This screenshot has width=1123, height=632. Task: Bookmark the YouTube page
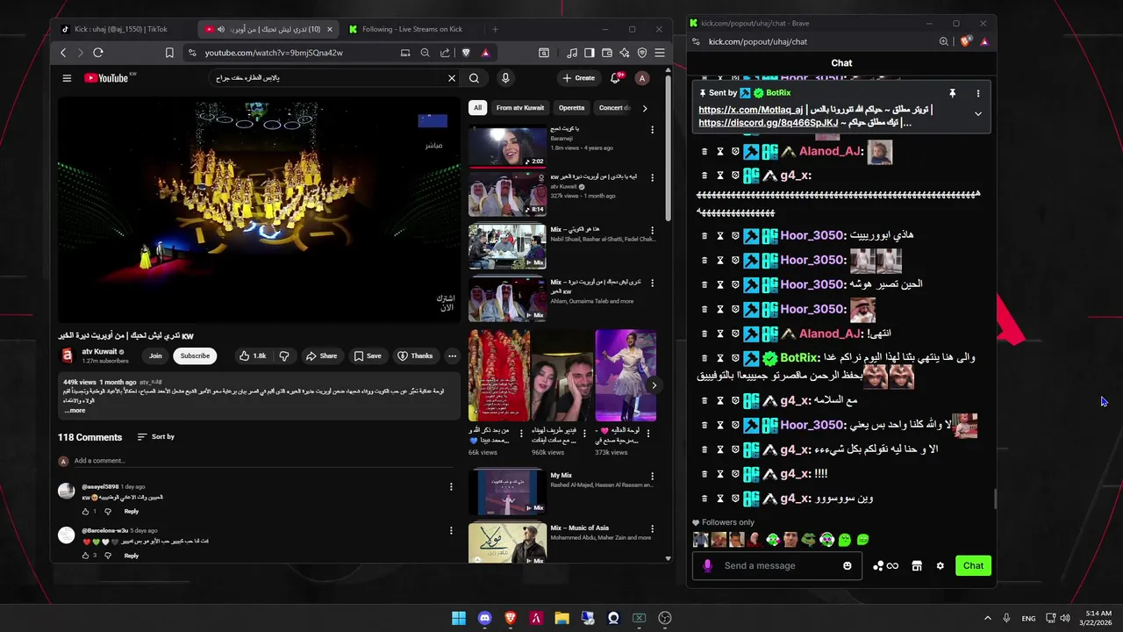169,53
